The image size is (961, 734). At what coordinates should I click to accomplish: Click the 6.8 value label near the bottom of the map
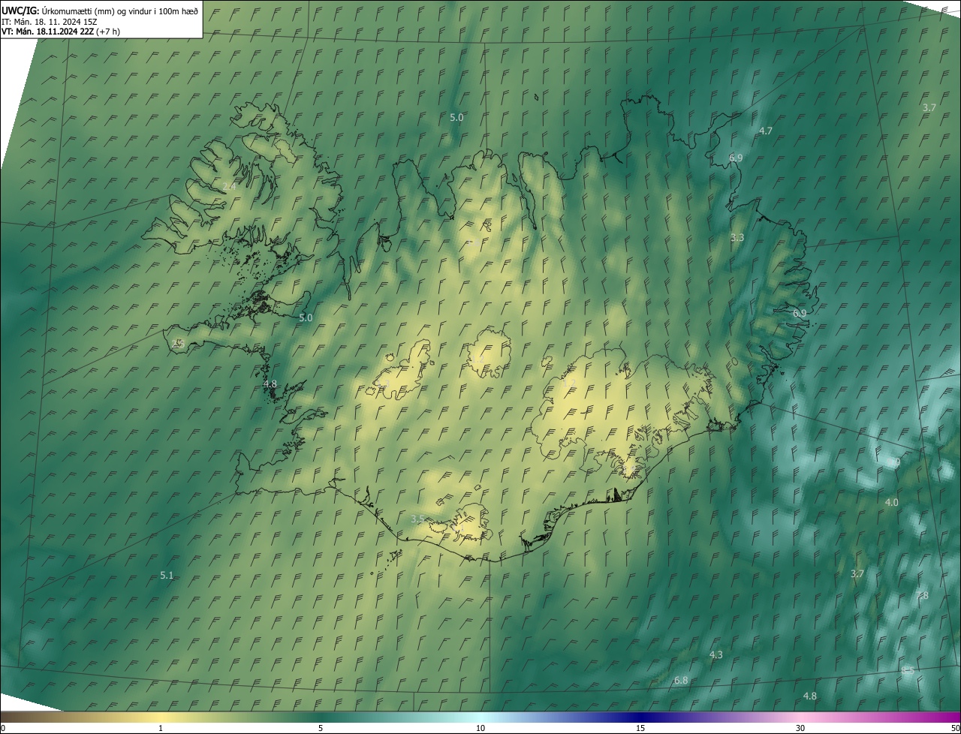click(681, 680)
